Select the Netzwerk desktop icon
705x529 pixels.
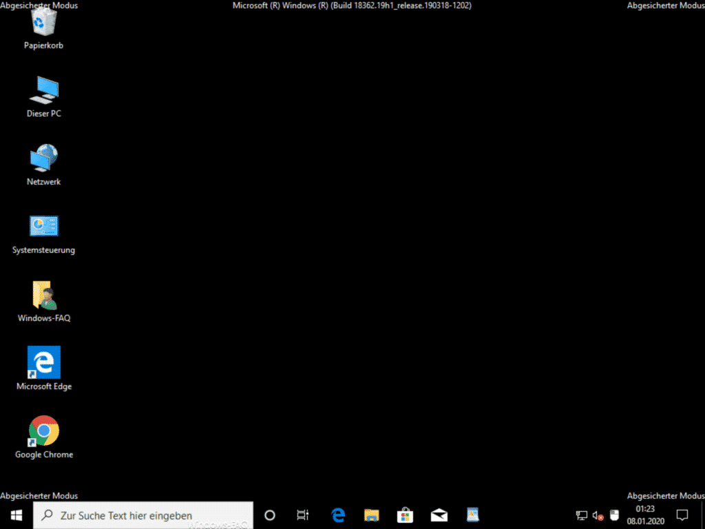click(43, 165)
